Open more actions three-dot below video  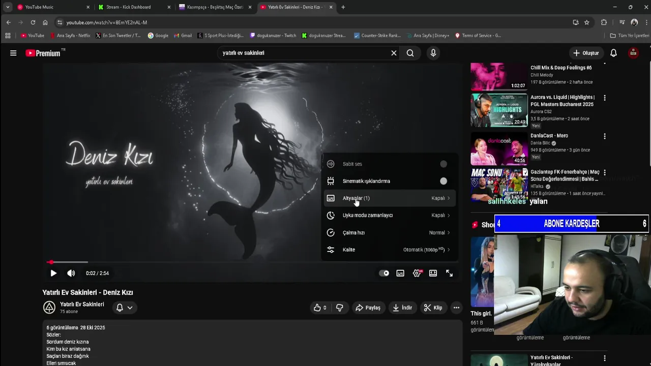[456, 308]
